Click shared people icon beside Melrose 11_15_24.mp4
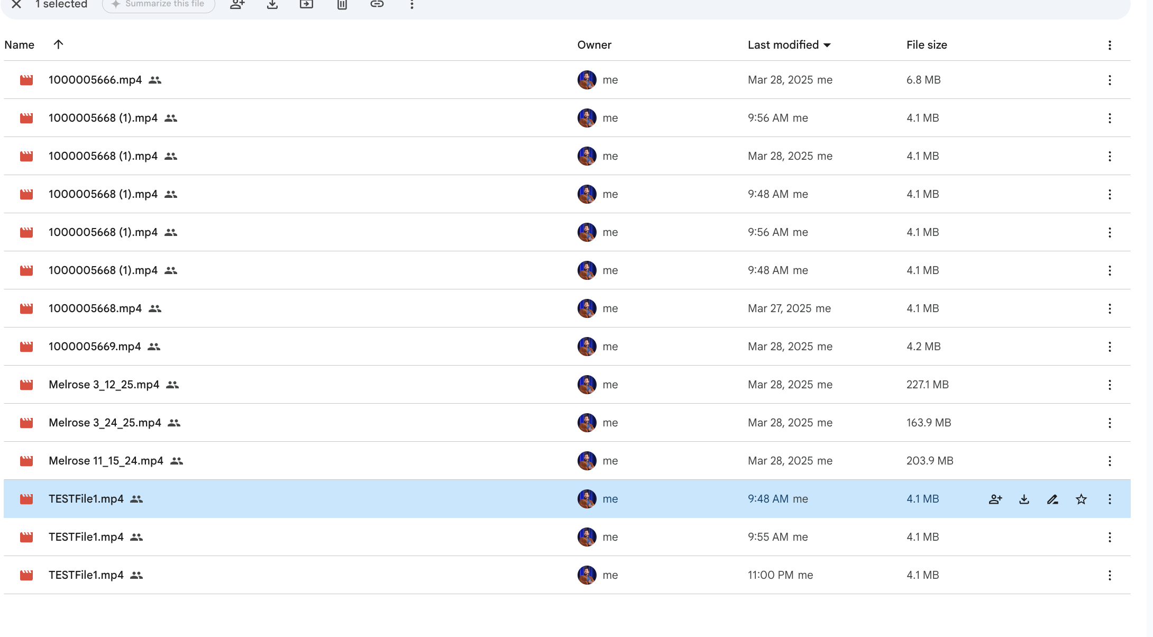1153x637 pixels. click(177, 461)
